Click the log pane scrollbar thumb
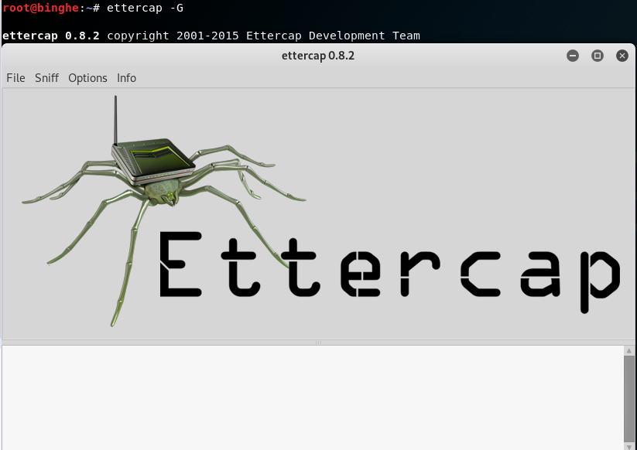Image resolution: width=637 pixels, height=450 pixels. 629,400
